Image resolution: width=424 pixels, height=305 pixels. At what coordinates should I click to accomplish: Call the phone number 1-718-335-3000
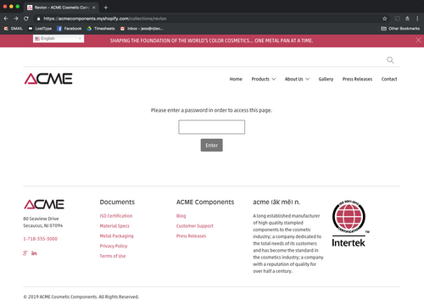coord(41,239)
